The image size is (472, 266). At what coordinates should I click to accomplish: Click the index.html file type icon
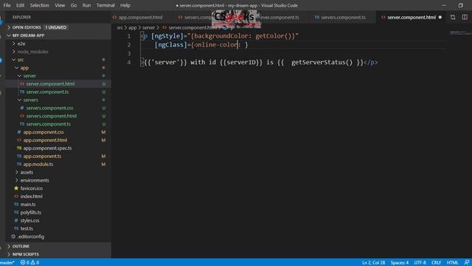pos(16,197)
